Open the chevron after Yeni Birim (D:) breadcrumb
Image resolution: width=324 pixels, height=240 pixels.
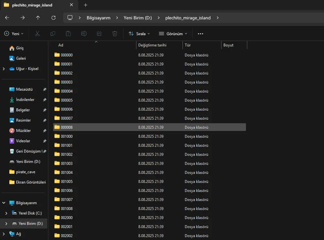pos(159,18)
